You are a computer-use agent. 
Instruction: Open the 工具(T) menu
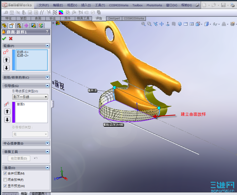(x=100, y=5)
